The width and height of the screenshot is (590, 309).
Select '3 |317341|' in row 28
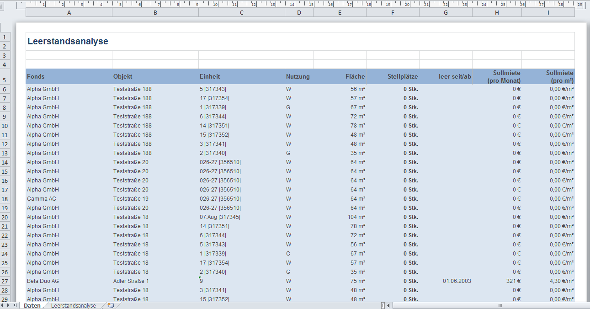(x=242, y=290)
